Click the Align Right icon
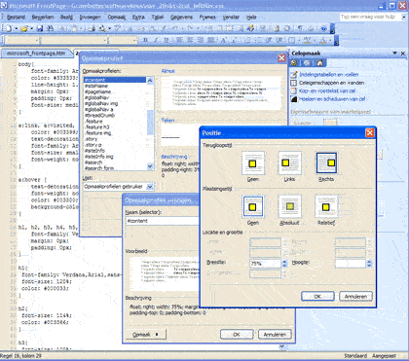The width and height of the screenshot is (409, 361). (x=201, y=40)
